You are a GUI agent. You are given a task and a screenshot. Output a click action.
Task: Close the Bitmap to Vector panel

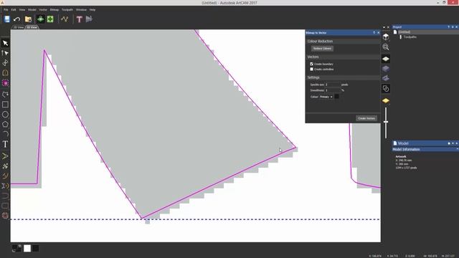coord(378,33)
